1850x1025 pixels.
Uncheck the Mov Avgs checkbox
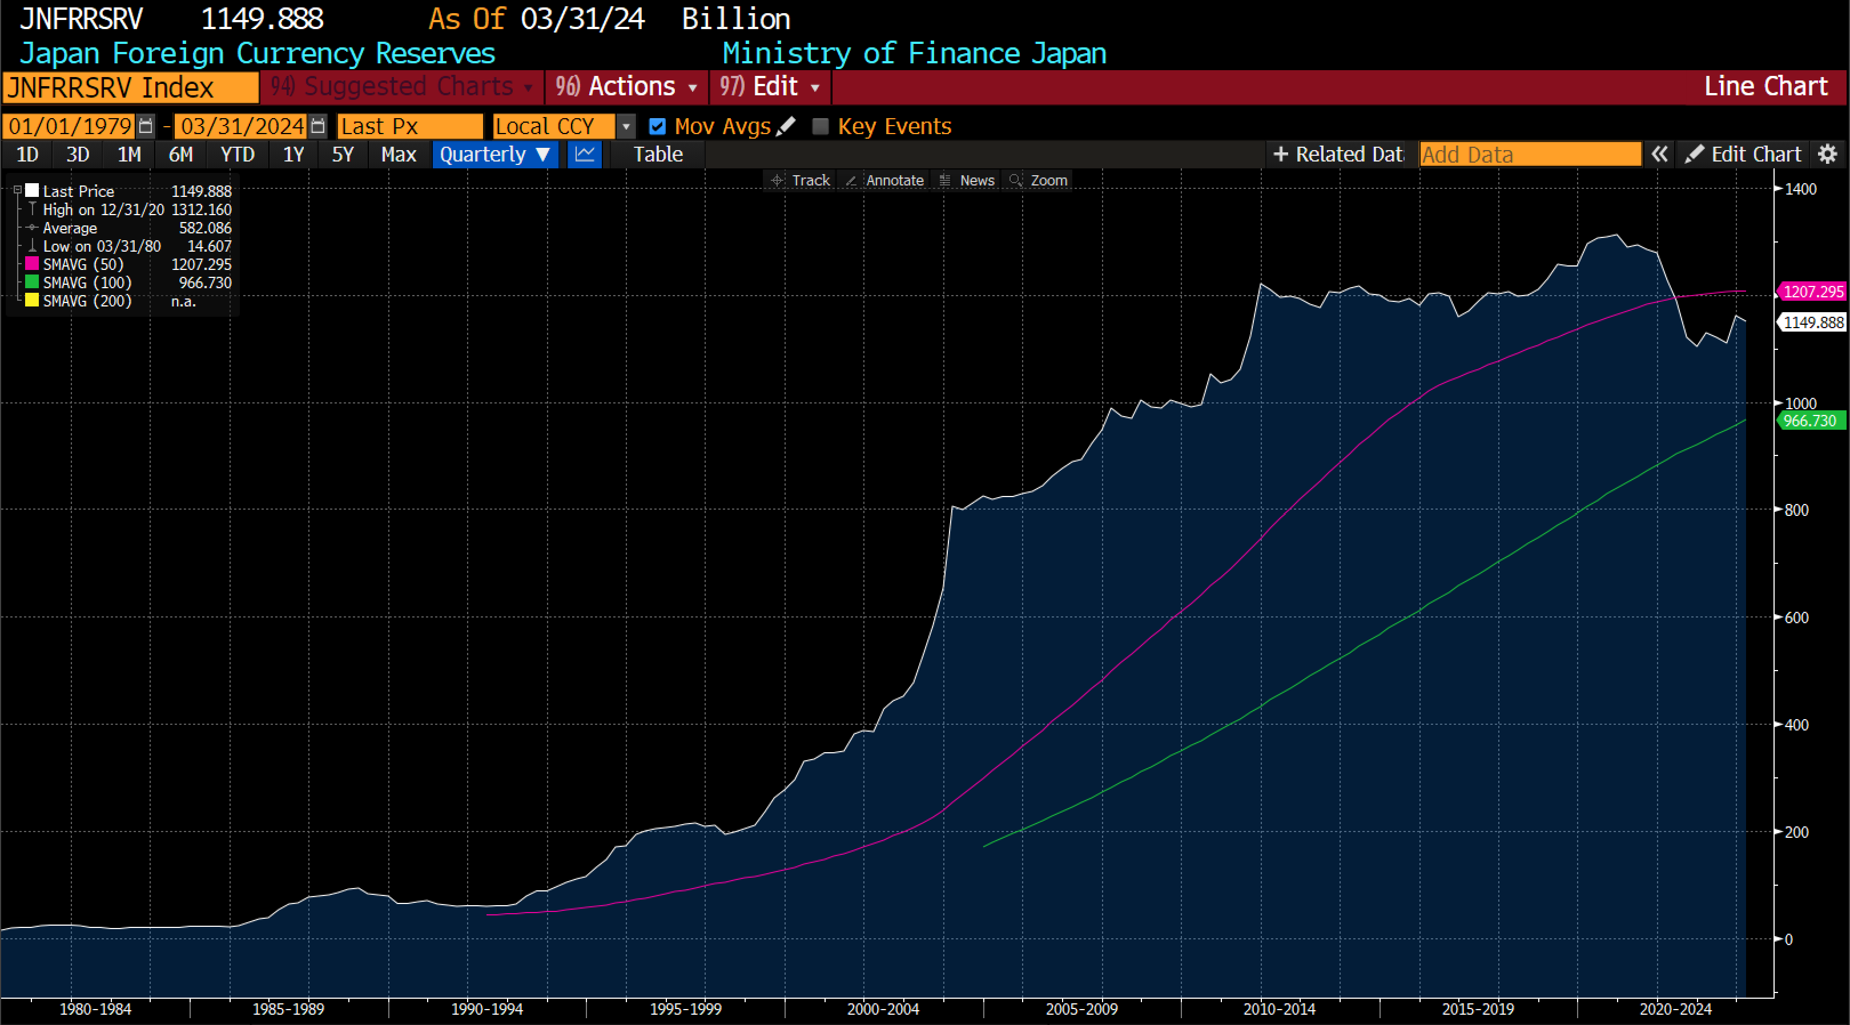click(x=657, y=126)
